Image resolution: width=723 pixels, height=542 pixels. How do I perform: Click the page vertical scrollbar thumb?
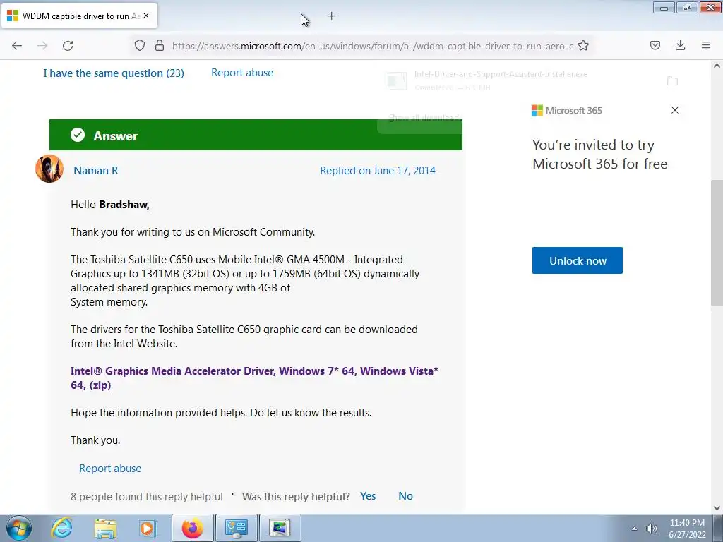tap(717, 243)
